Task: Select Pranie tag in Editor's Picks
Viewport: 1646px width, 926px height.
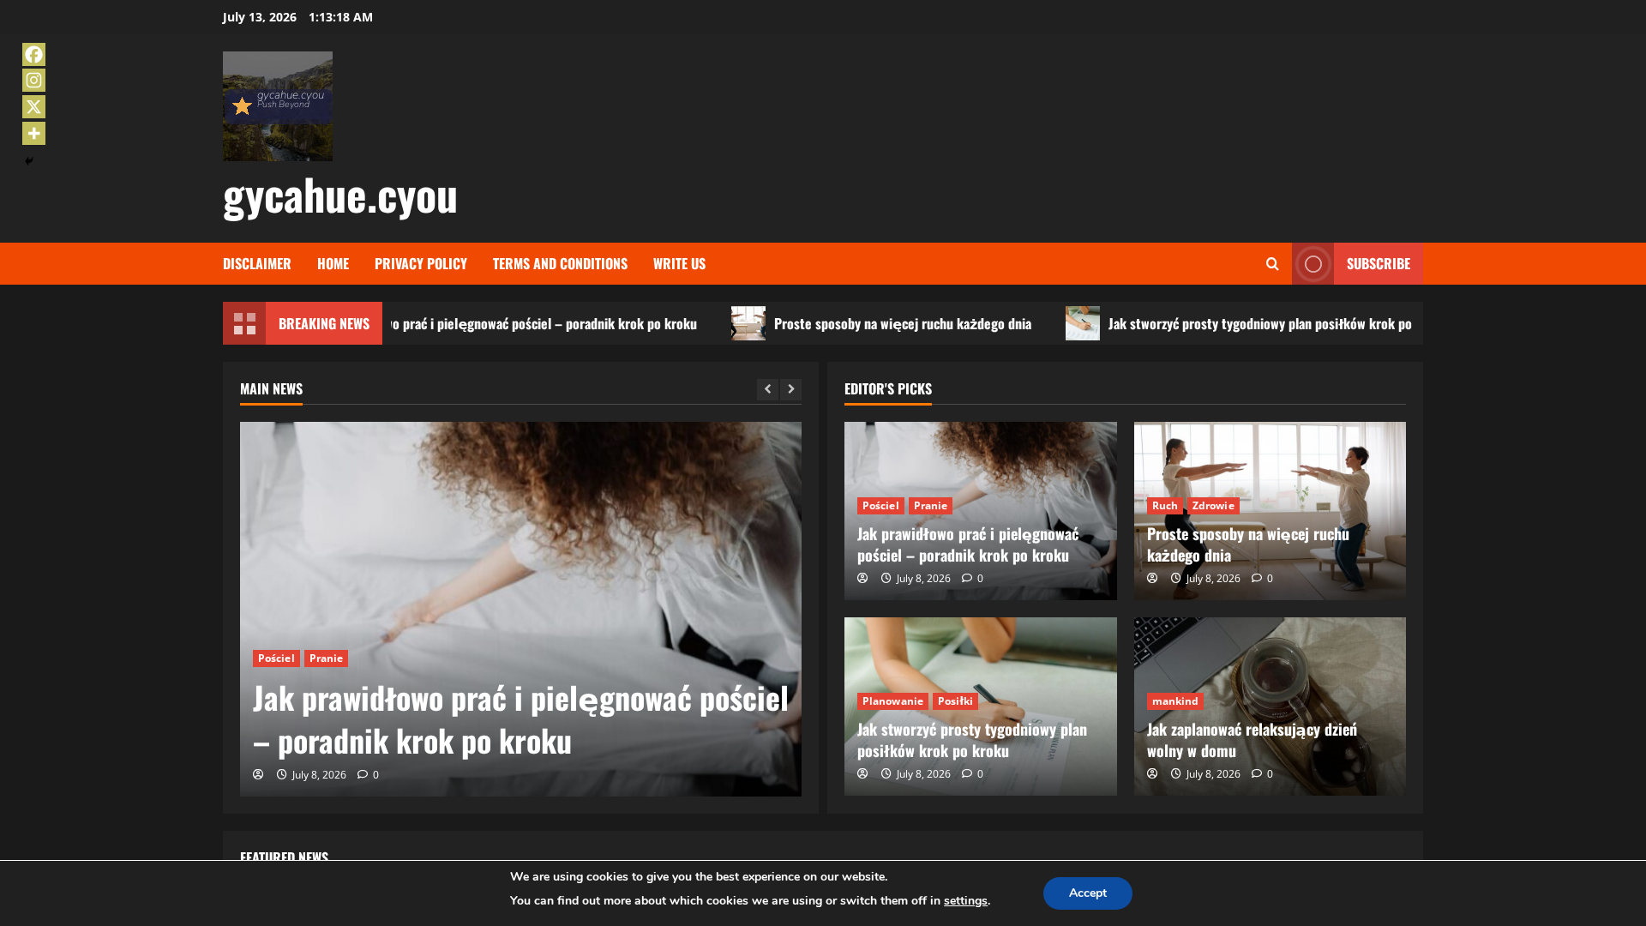Action: click(930, 506)
